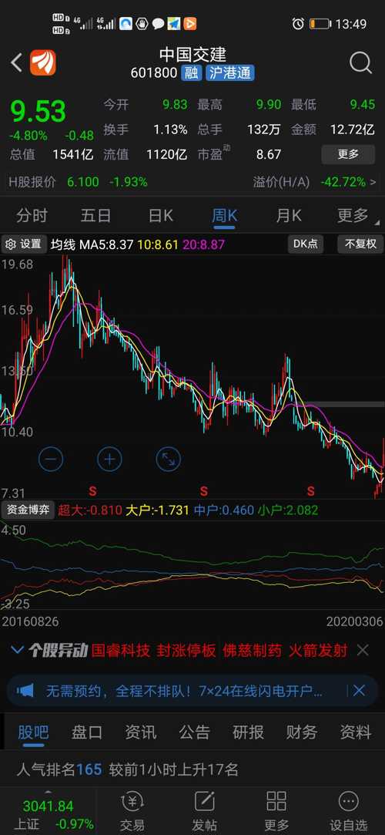Tap the middle red S marker
This screenshot has width=385, height=835.
tap(204, 490)
